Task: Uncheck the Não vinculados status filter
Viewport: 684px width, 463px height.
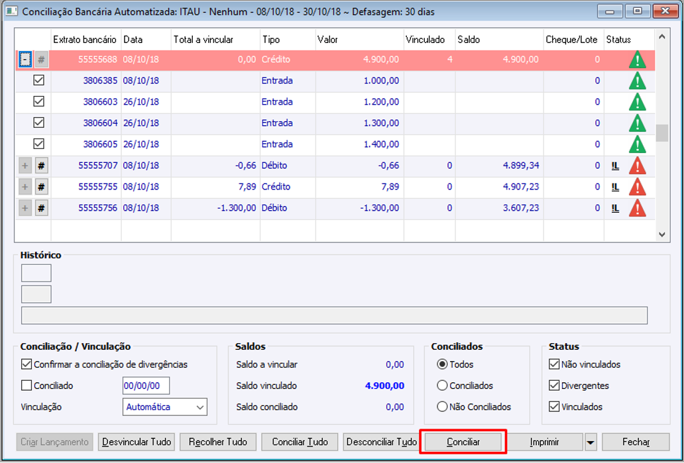Action: pyautogui.click(x=554, y=364)
